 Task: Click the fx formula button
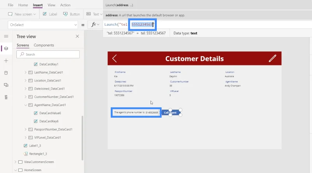point(95,25)
